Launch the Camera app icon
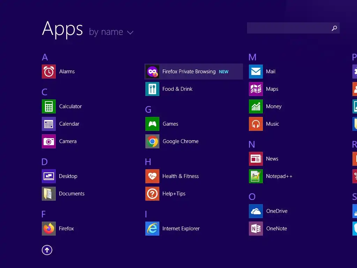This screenshot has height=268, width=357. point(49,141)
